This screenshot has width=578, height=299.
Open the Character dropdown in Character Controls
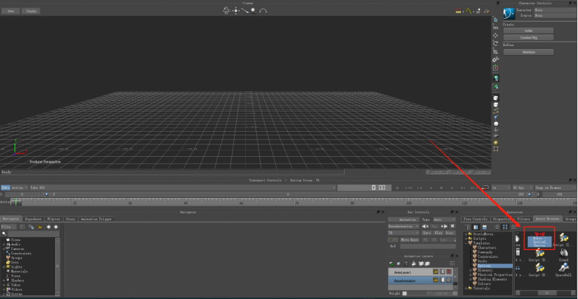pyautogui.click(x=556, y=10)
